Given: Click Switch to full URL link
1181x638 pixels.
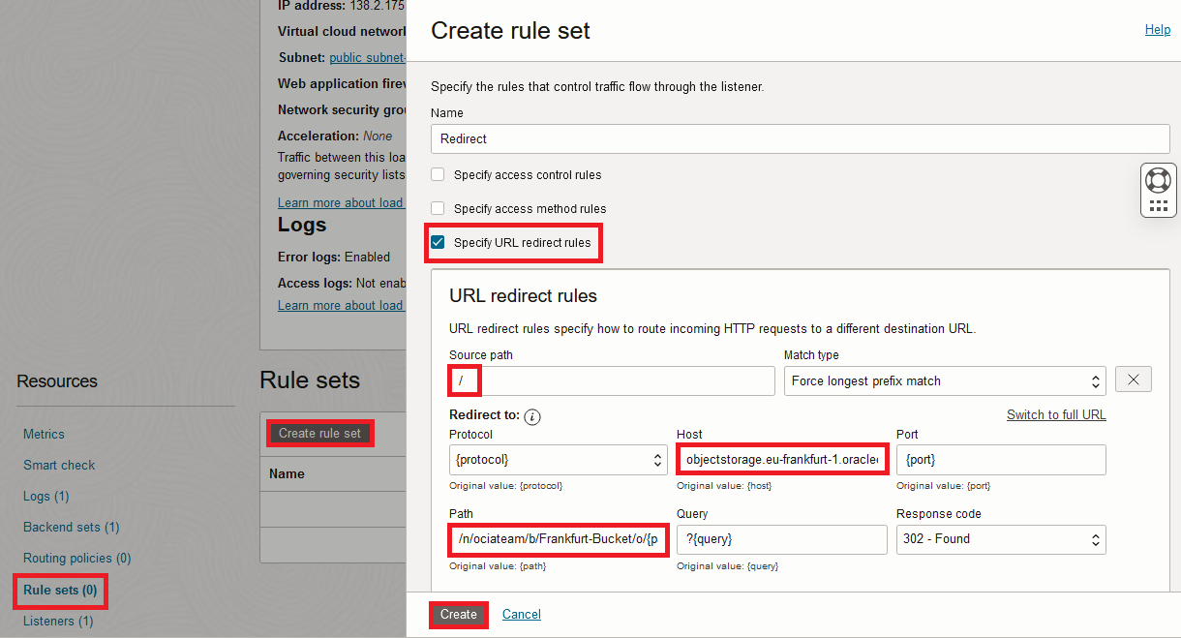Looking at the screenshot, I should 1055,415.
